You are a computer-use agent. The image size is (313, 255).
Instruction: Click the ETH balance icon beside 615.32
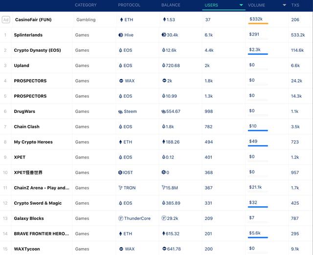pyautogui.click(x=164, y=234)
